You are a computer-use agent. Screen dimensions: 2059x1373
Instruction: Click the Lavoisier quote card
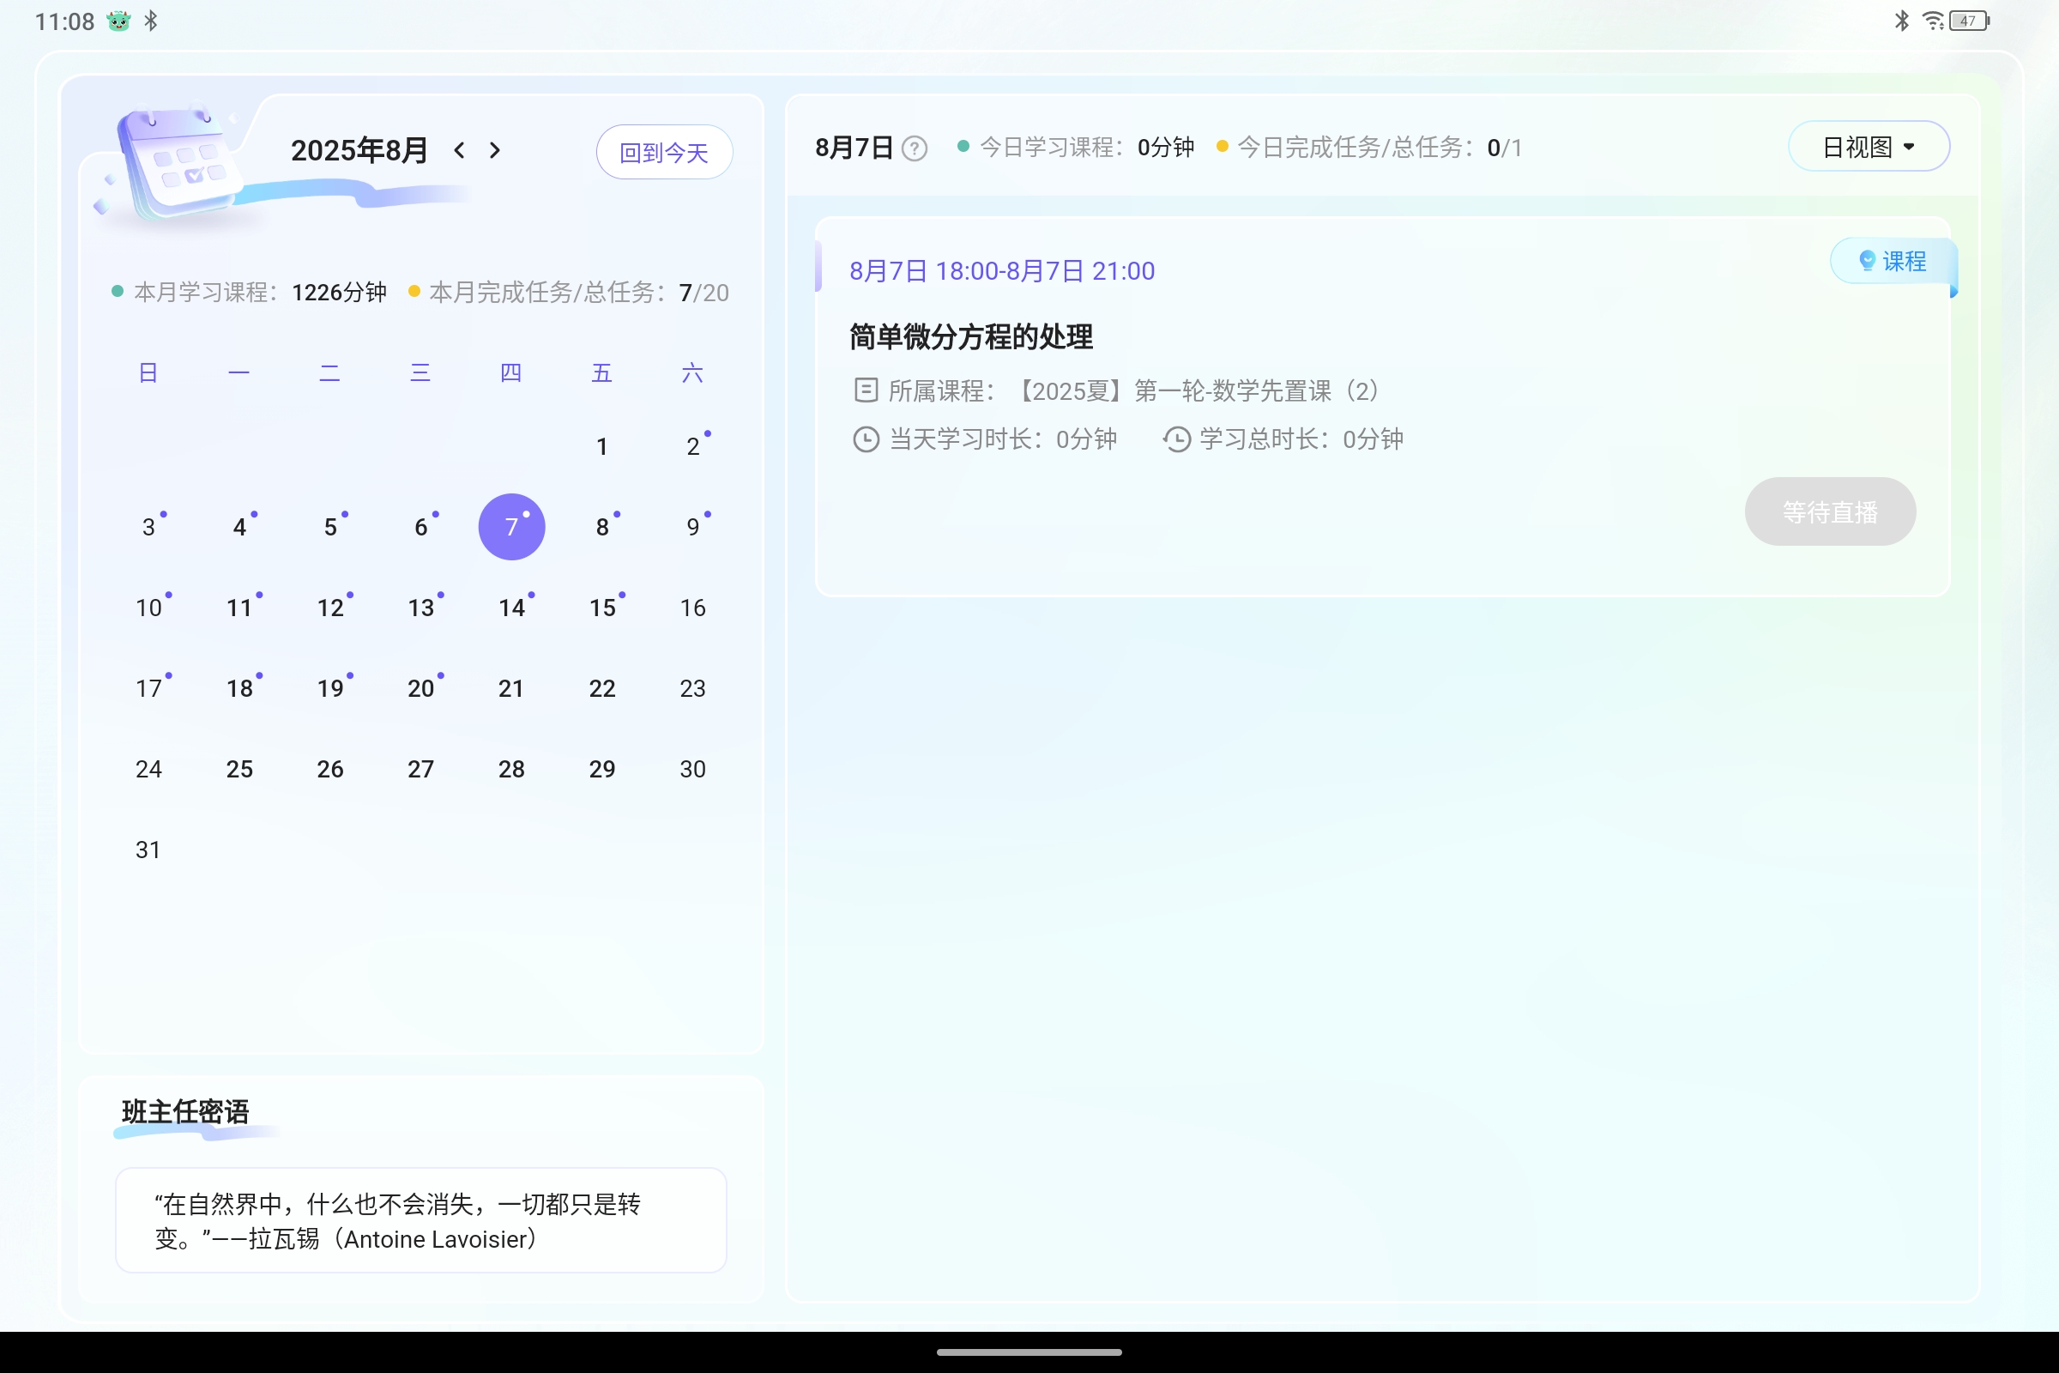coord(421,1220)
